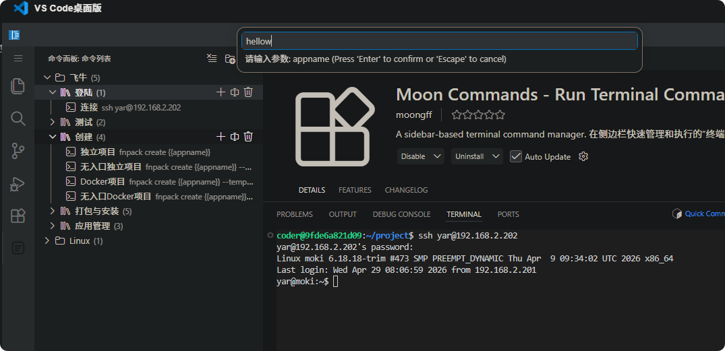Run the 独立项目 fnpack create command

pos(148,152)
